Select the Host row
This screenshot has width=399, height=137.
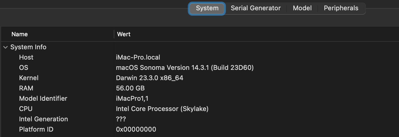click(x=26, y=57)
